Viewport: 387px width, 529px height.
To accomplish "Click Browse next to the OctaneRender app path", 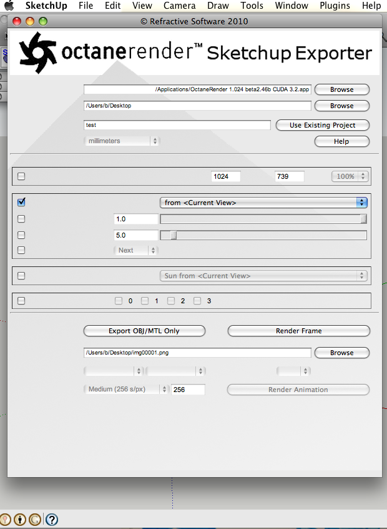I will [342, 89].
